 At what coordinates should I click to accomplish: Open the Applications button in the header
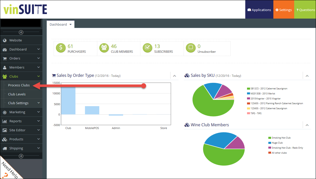tap(259, 10)
